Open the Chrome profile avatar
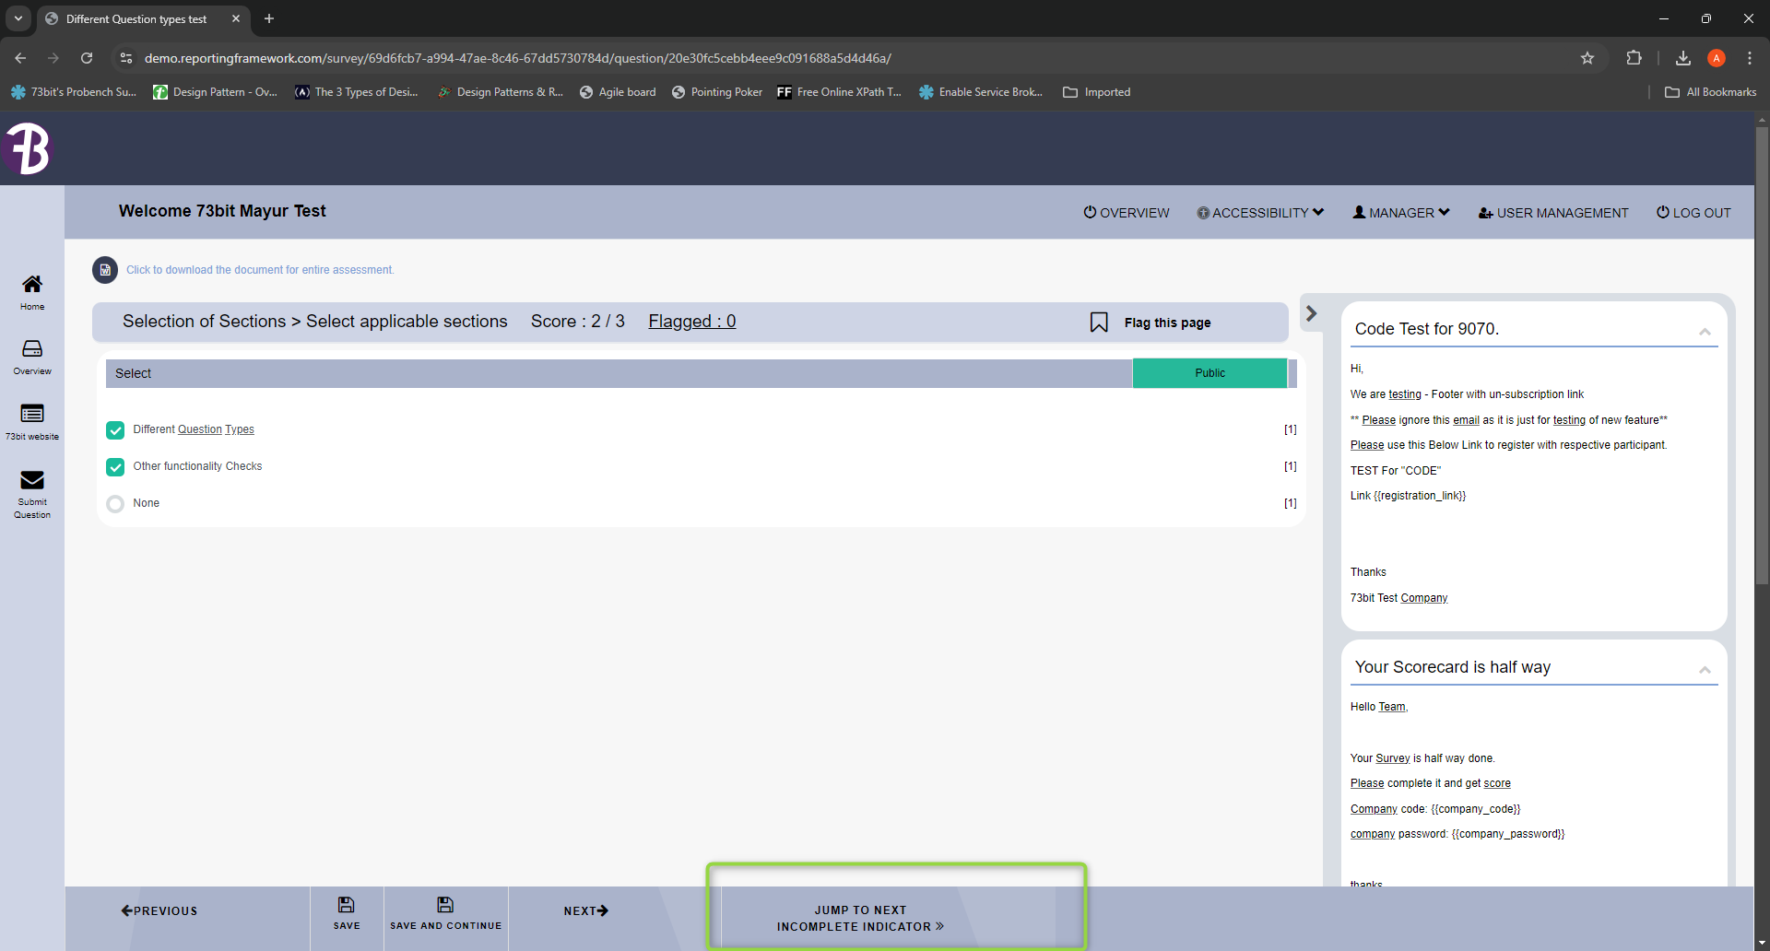1770x951 pixels. 1717,58
